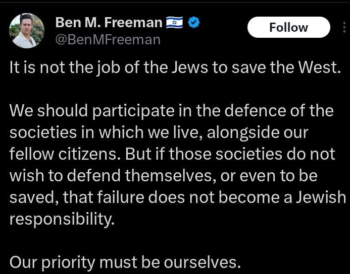Viewport: 350px width, 274px height.
Task: Click the sentence "Our priority must be ourselves."
Action: [x=124, y=263]
